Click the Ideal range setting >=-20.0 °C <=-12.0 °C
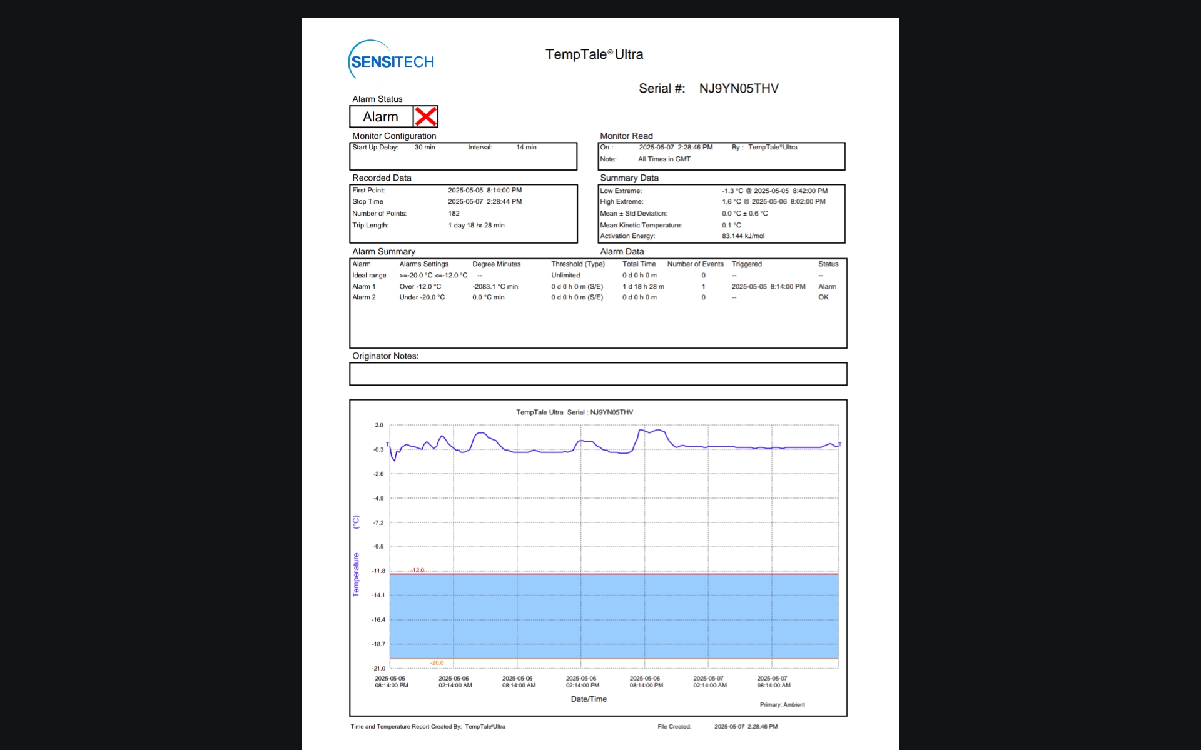The image size is (1201, 750). [433, 276]
